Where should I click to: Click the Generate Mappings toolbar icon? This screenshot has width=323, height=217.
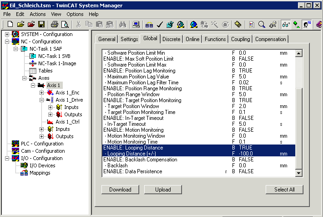(149, 25)
